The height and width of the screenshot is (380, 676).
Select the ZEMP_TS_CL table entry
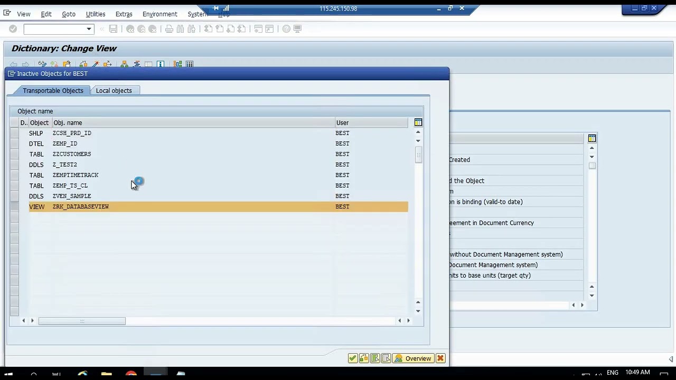pyautogui.click(x=70, y=186)
